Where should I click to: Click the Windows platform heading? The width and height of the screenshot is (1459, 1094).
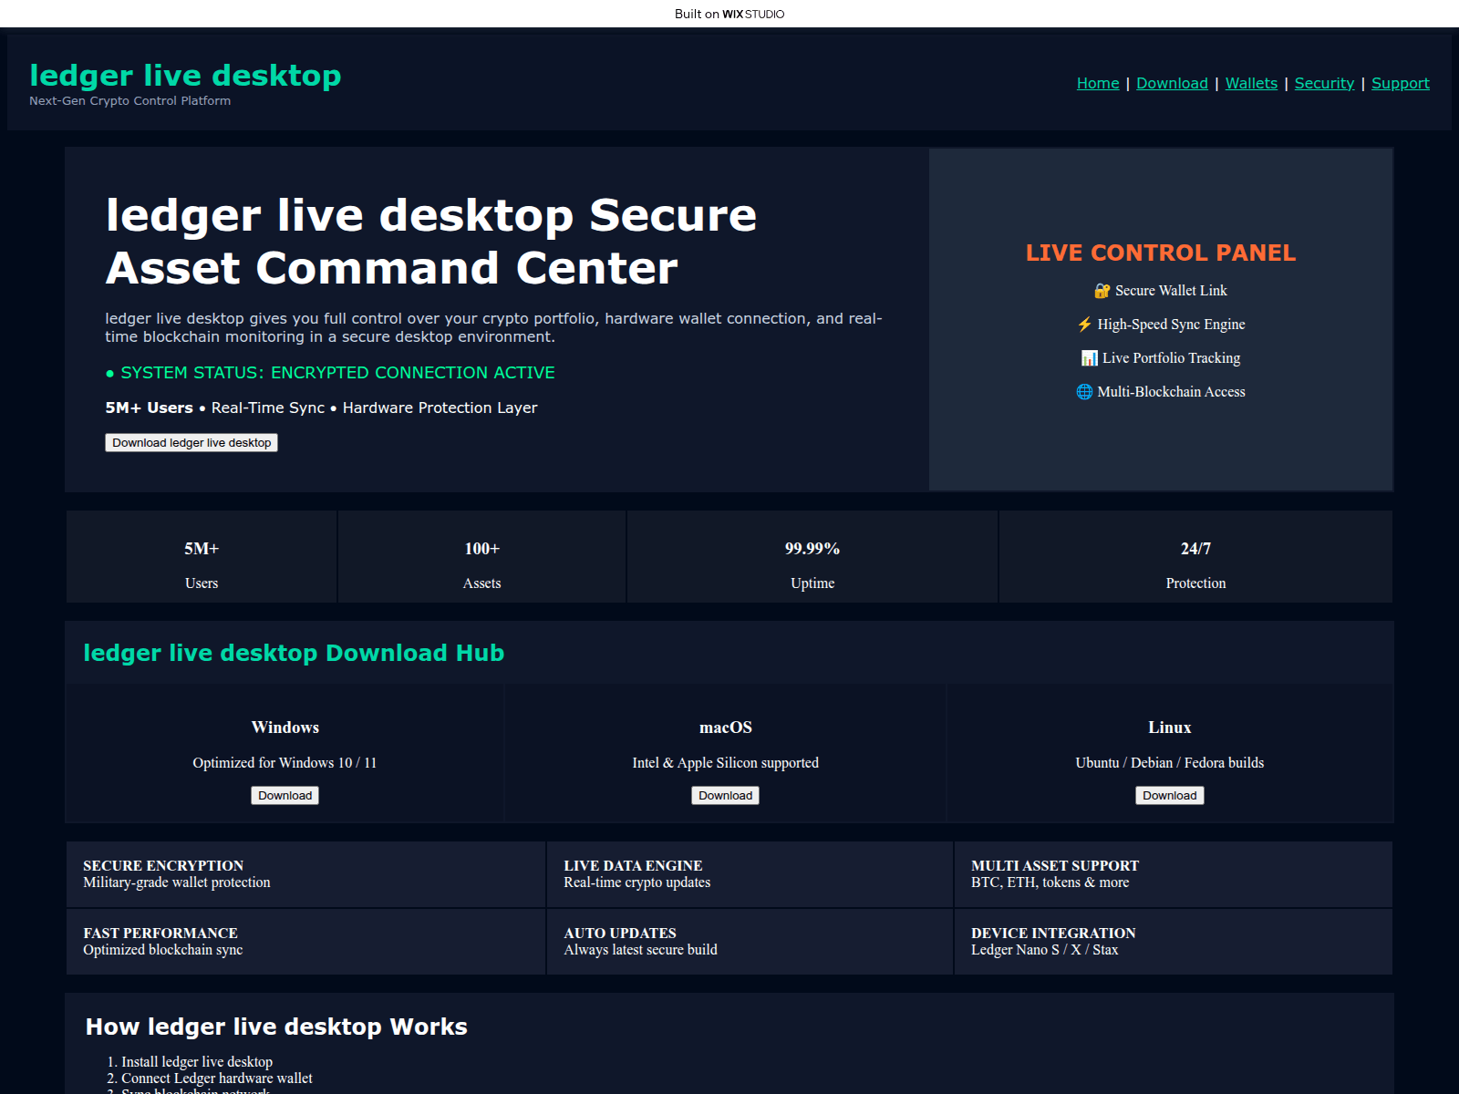pyautogui.click(x=285, y=728)
